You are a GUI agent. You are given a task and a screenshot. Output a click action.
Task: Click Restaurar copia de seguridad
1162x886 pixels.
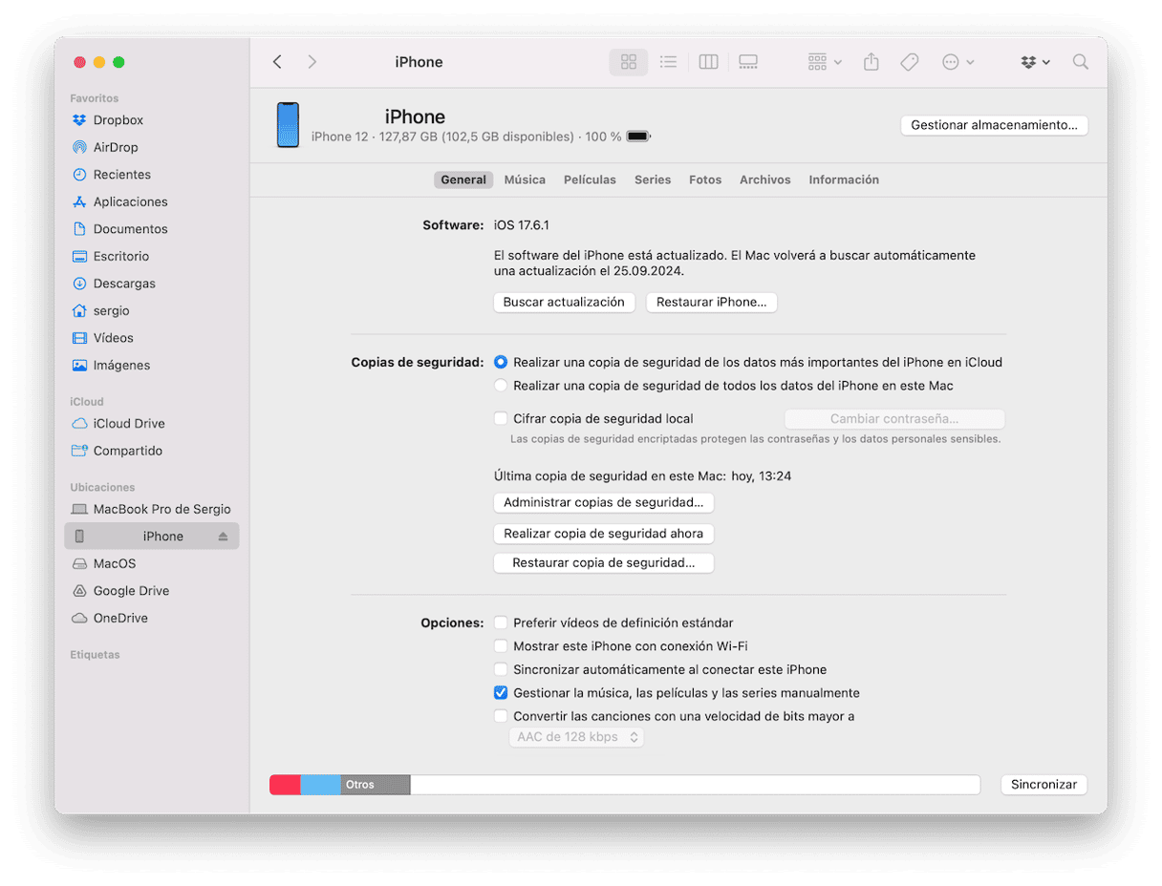pyautogui.click(x=604, y=563)
